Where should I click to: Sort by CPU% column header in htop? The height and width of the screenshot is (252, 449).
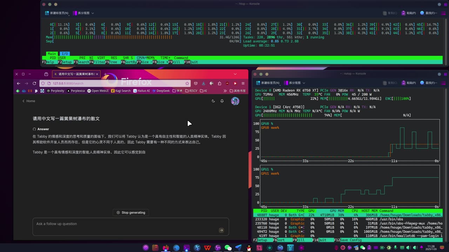pyautogui.click(x=141, y=58)
